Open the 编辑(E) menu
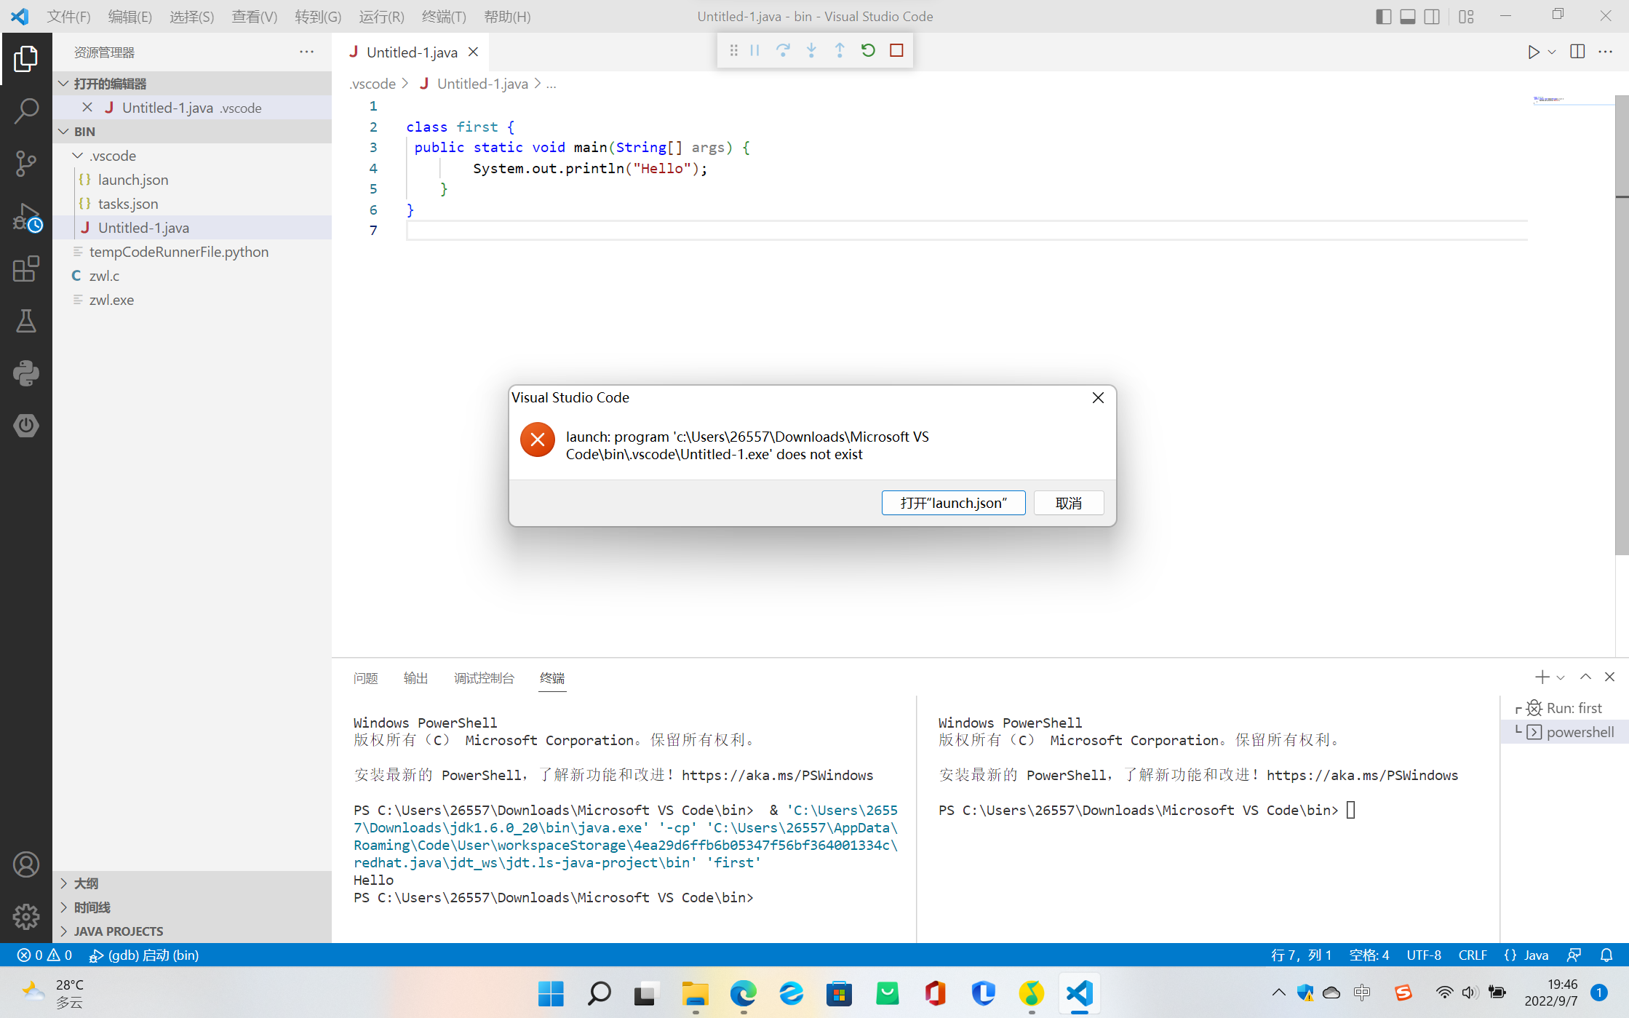This screenshot has width=1629, height=1018. tap(130, 16)
